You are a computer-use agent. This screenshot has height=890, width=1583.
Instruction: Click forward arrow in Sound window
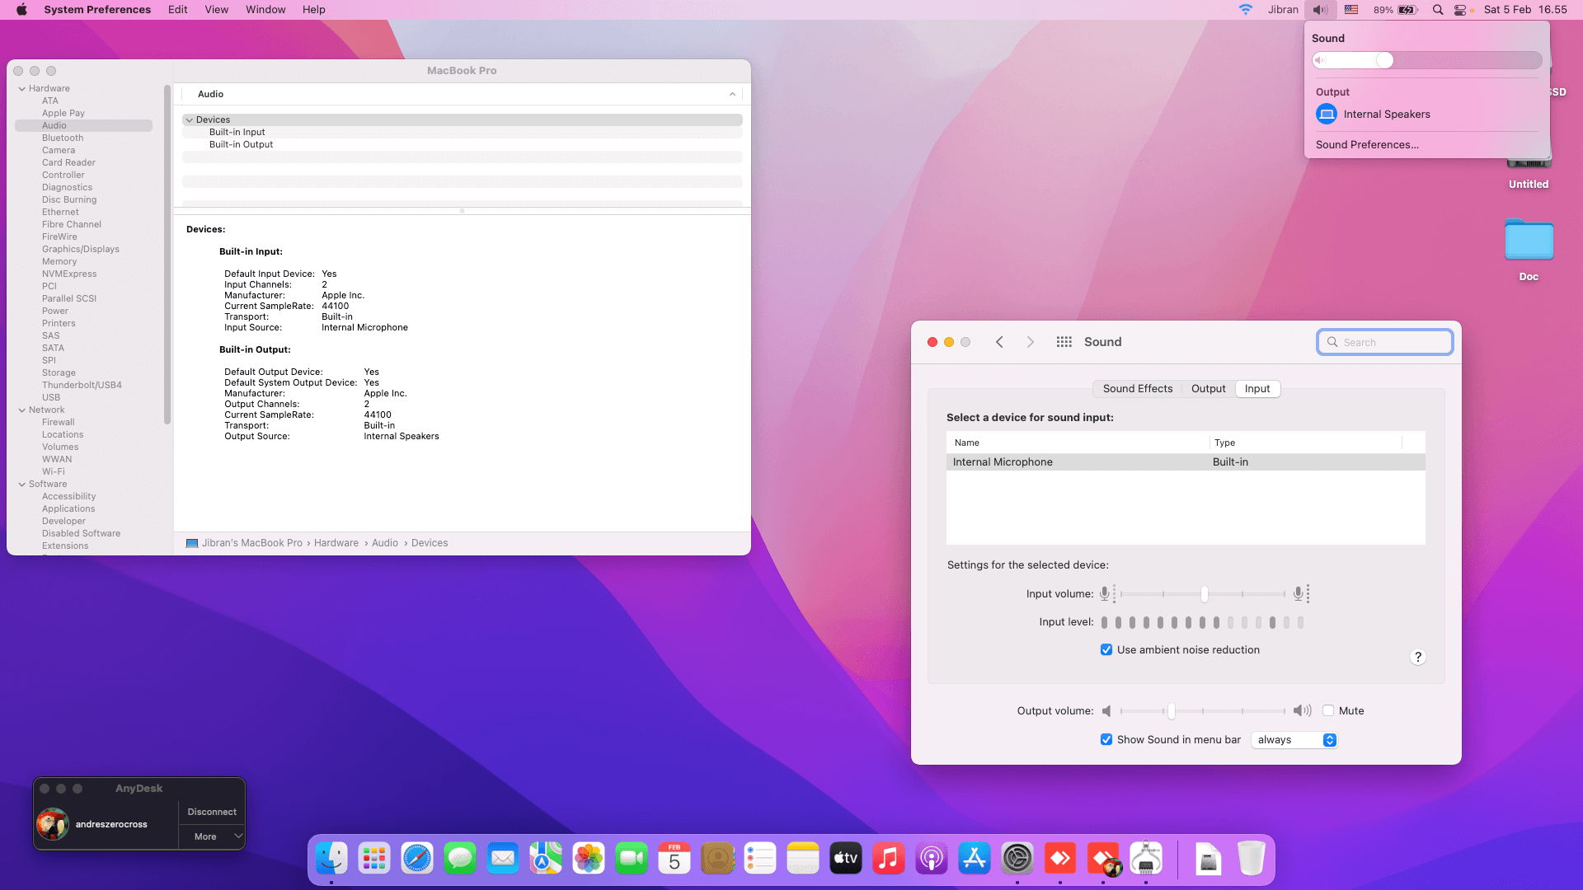[x=1030, y=342]
